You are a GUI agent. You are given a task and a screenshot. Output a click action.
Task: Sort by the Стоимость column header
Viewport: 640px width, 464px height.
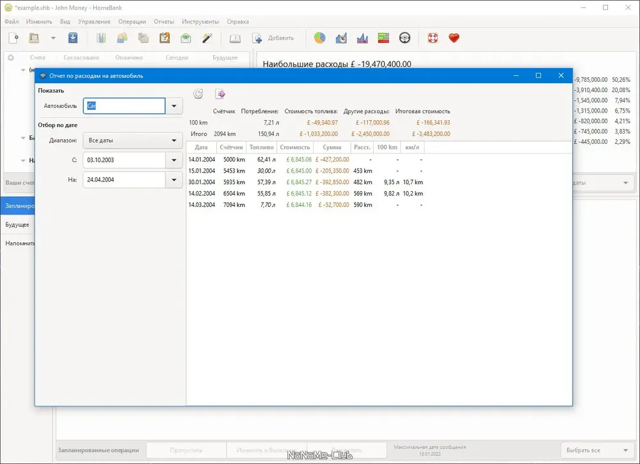[294, 148]
